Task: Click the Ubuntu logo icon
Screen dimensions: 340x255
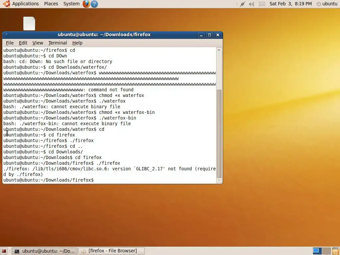Action: pyautogui.click(x=6, y=4)
